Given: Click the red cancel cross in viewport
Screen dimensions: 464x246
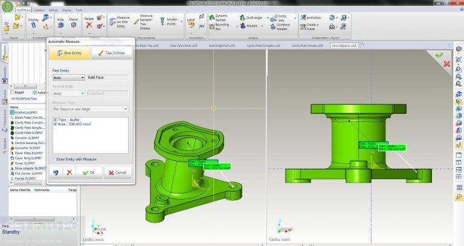Looking at the screenshot, I should click(447, 63).
